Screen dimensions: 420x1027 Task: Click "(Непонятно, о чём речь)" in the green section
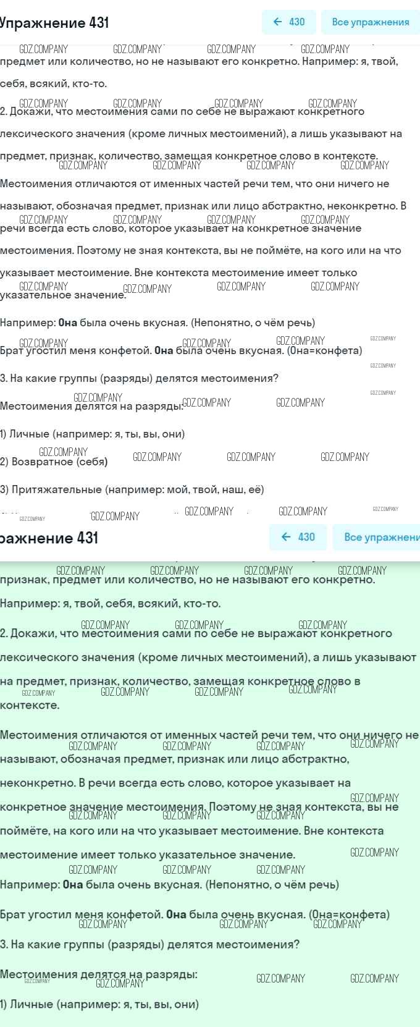[x=272, y=884]
